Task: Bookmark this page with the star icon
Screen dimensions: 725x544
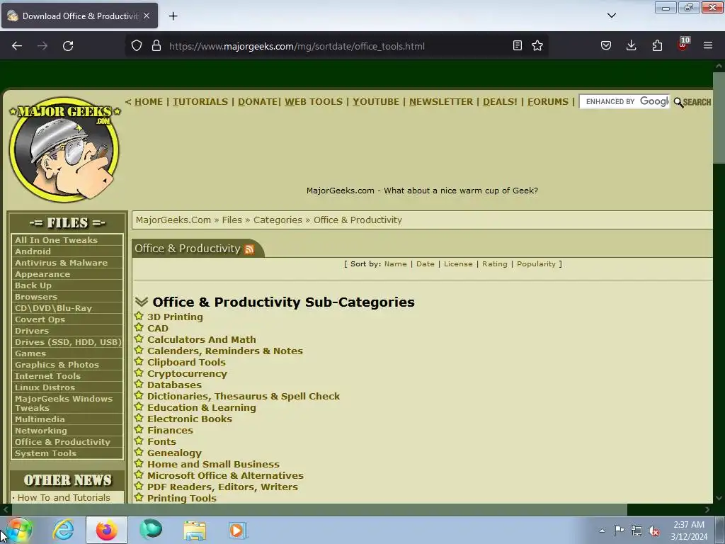Action: click(x=537, y=45)
